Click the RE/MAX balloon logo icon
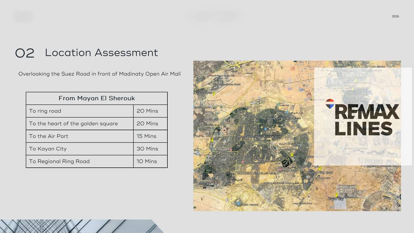This screenshot has width=414, height=233. coord(330,104)
